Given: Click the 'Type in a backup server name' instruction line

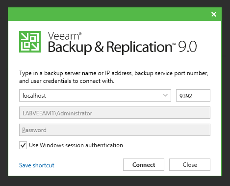Looking at the screenshot, I should coord(114,73).
